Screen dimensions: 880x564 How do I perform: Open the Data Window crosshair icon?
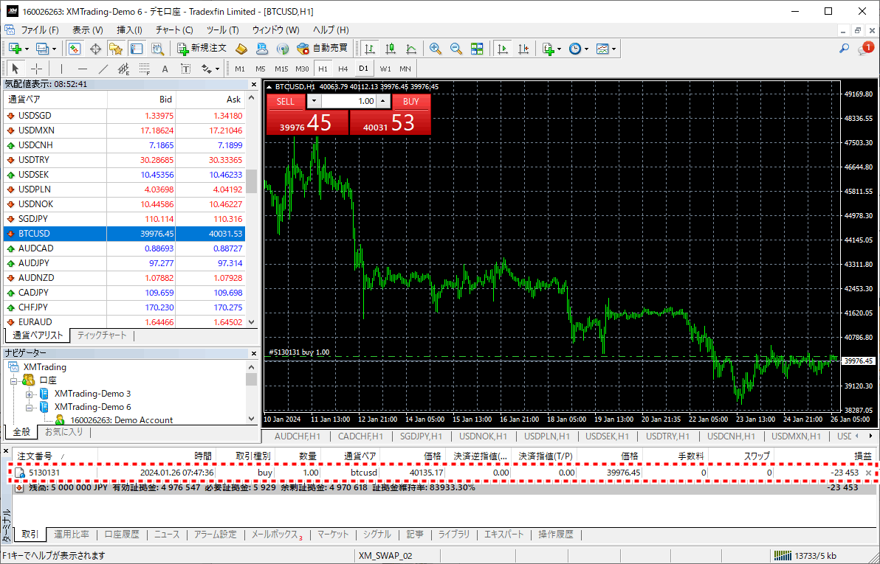coord(95,49)
